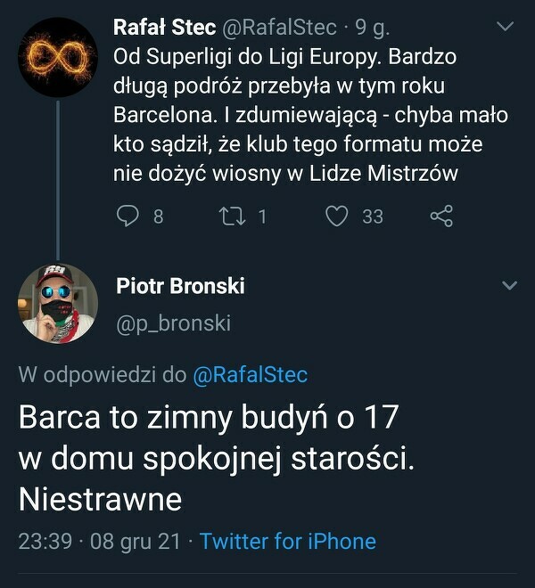Click the retweet icon under Rafał Stec's tweet
Image resolution: width=535 pixels, height=588 pixels.
230,216
